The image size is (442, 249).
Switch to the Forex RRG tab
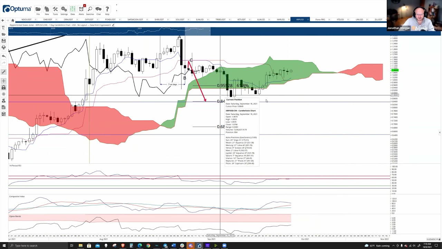coord(320,19)
